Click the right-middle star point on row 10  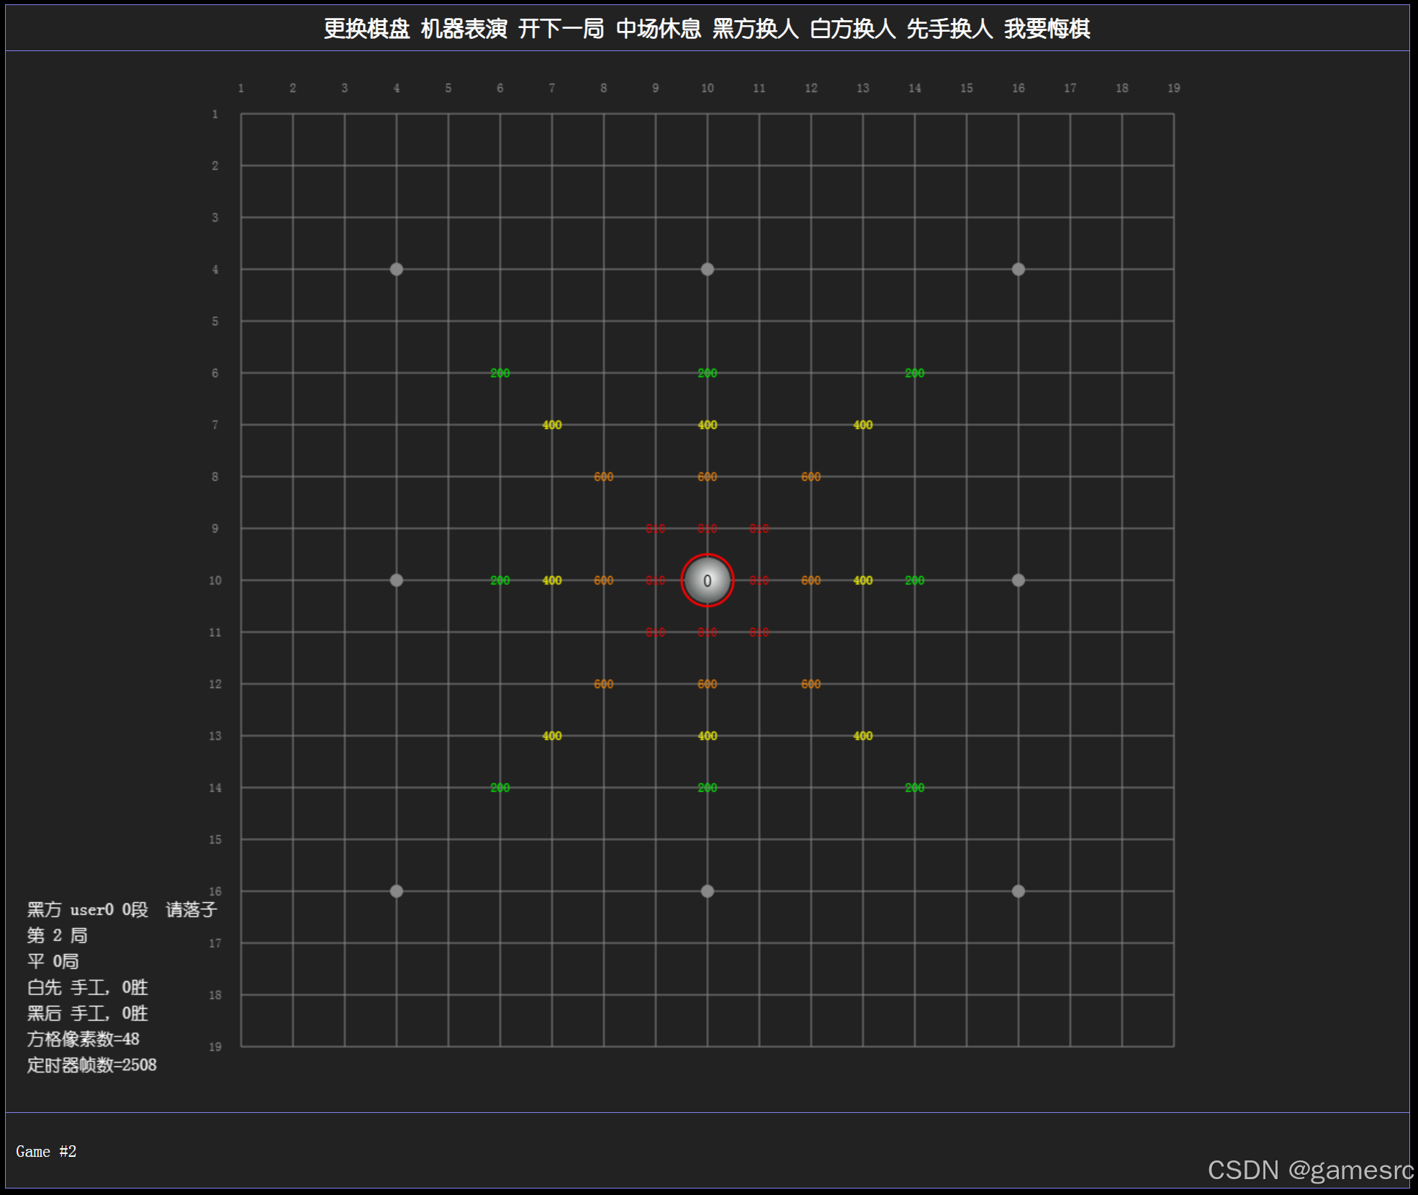point(1019,580)
